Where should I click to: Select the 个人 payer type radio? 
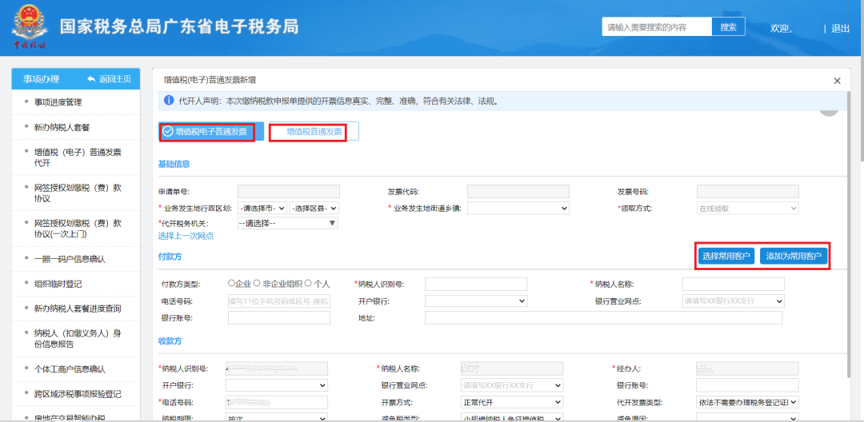click(x=308, y=284)
